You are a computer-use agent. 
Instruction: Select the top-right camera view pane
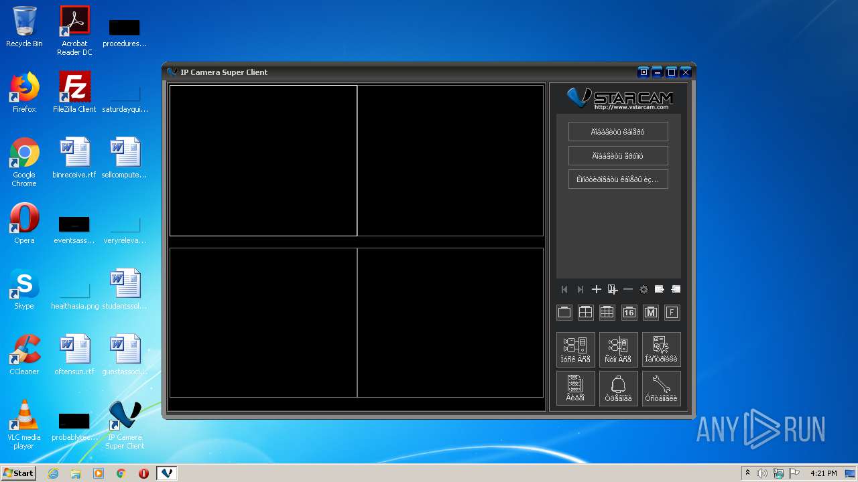(x=450, y=161)
